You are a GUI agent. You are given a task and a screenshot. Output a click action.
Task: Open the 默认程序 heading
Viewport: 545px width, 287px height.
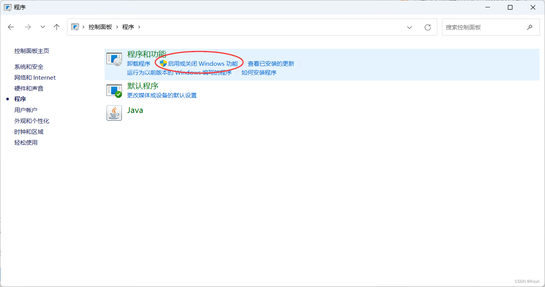[x=143, y=86]
